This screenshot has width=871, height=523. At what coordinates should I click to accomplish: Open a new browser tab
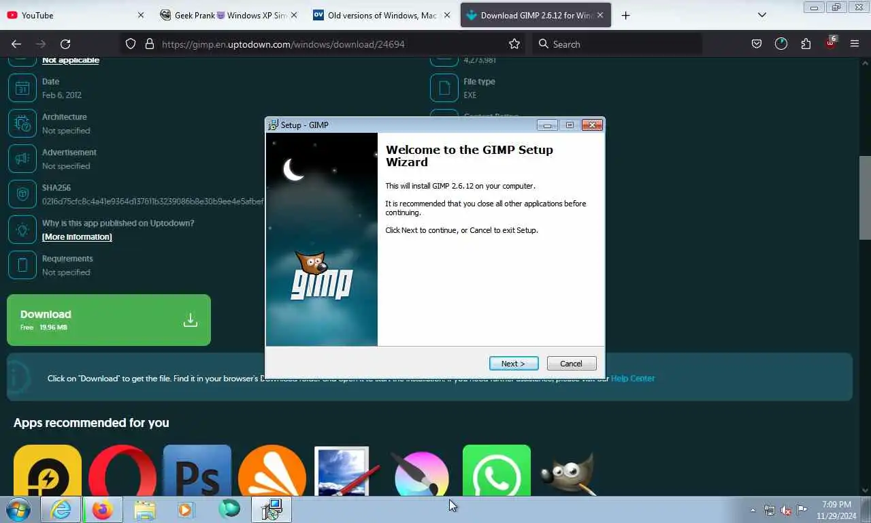(625, 15)
